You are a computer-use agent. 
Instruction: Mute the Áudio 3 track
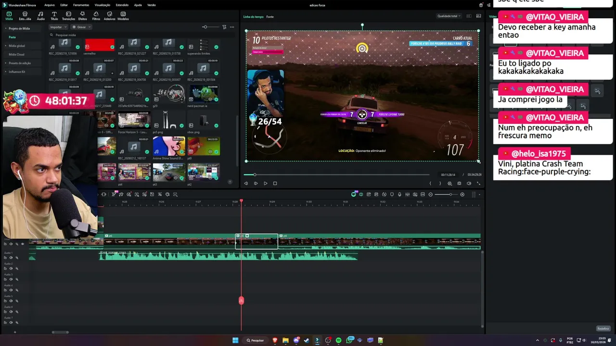pos(11,279)
